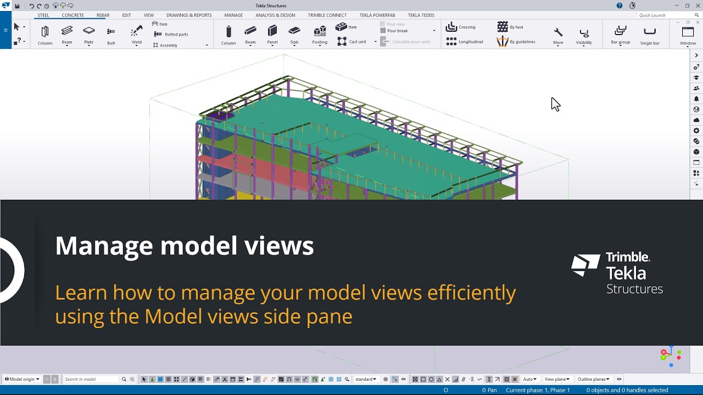The width and height of the screenshot is (703, 395).
Task: Click the selection arrow tool icon
Action: tap(16, 27)
